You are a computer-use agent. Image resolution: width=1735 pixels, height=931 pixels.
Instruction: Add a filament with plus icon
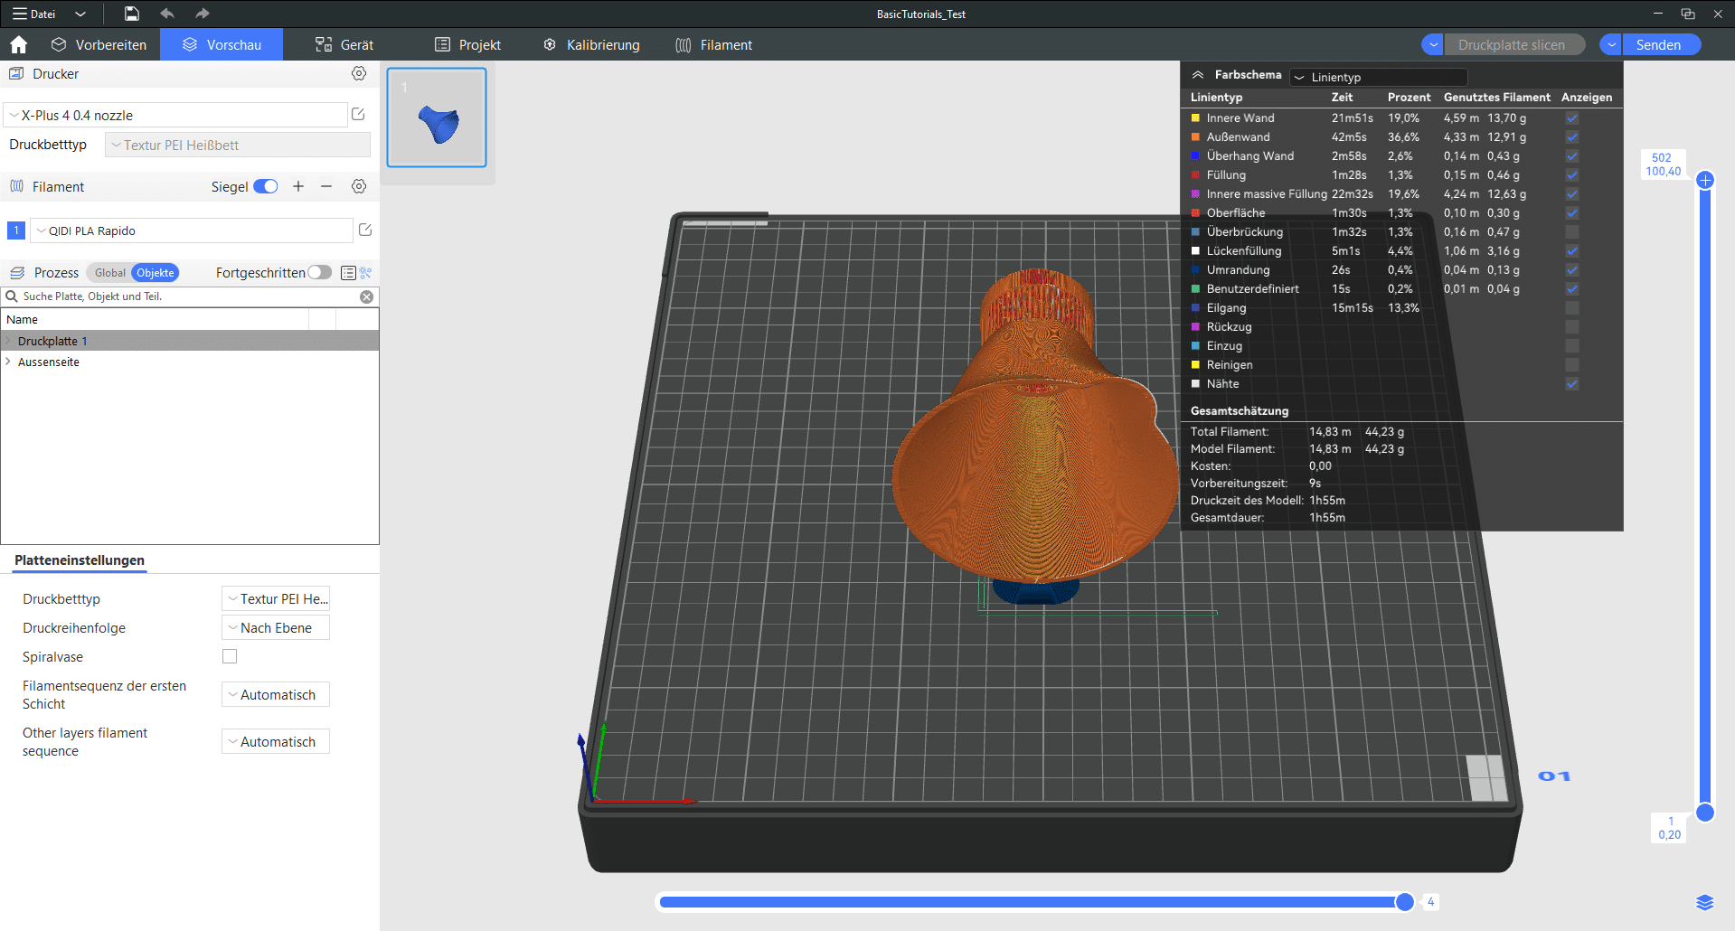point(298,186)
